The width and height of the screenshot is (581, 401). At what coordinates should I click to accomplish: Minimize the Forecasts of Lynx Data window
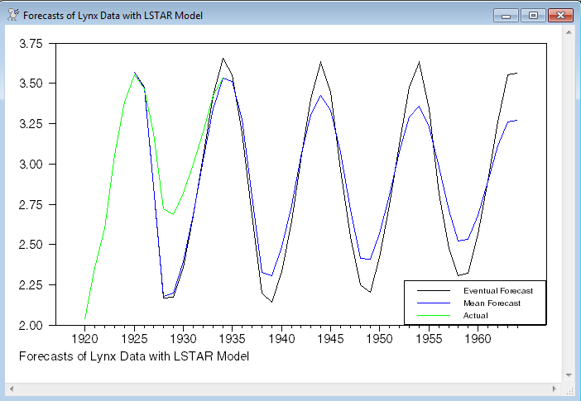point(505,15)
